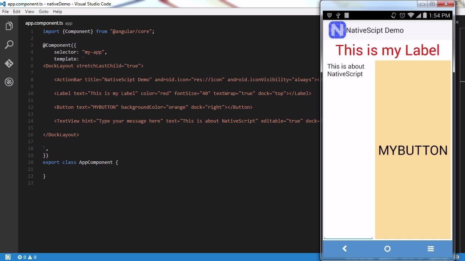This screenshot has width=465, height=261.
Task: Open the File menu
Action: coord(5,12)
